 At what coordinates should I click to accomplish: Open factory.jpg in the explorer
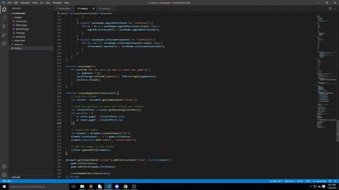tap(21, 25)
